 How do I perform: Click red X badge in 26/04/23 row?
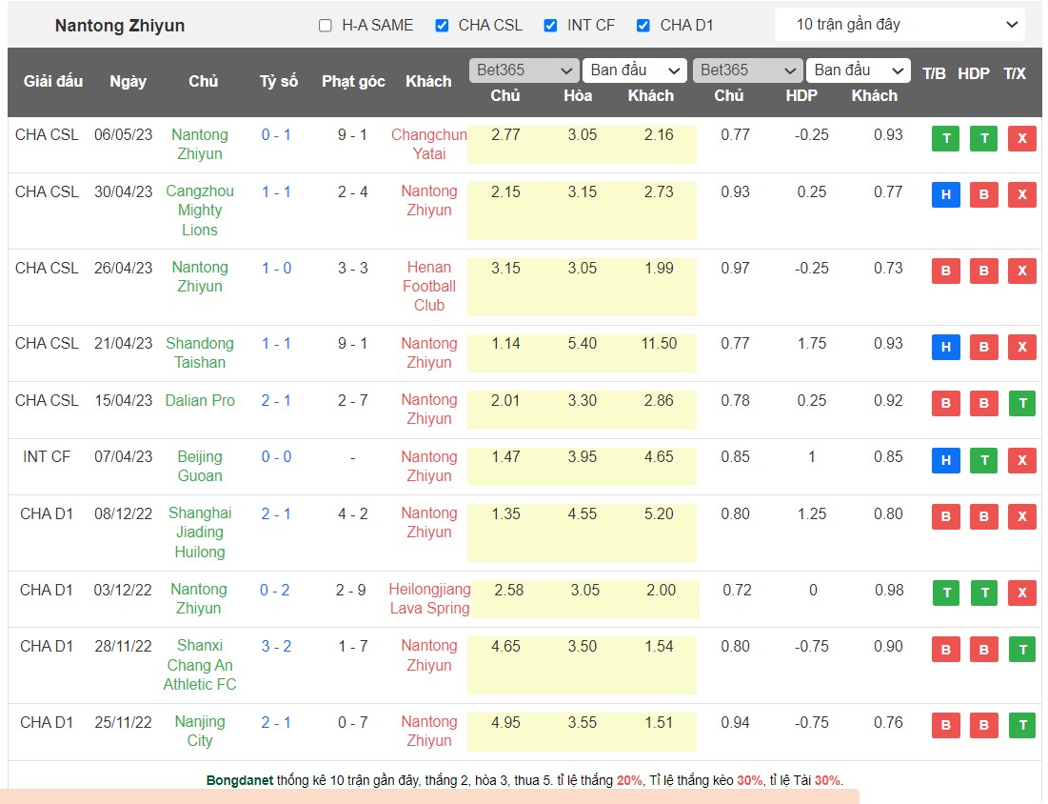[x=1022, y=271]
